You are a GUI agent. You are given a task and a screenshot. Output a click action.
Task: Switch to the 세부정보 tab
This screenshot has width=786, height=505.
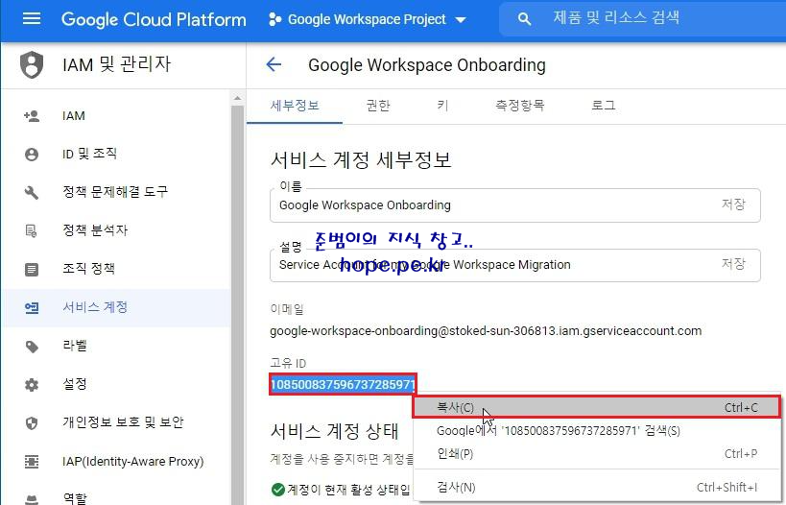click(x=295, y=106)
